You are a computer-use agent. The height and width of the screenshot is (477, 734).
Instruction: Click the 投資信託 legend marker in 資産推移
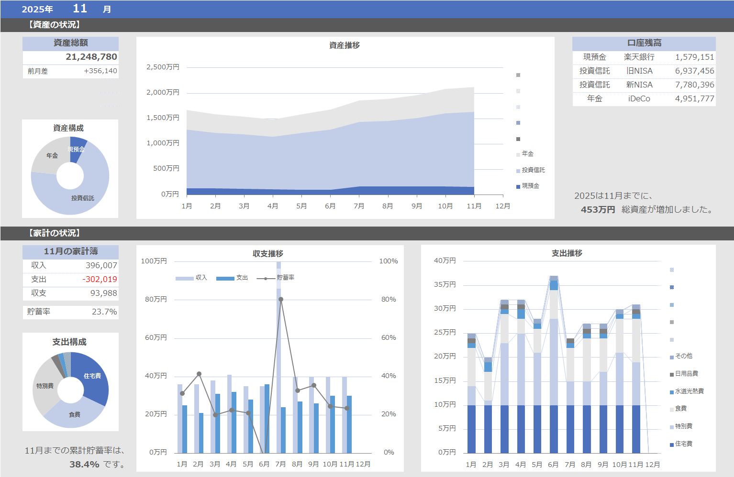click(x=518, y=171)
